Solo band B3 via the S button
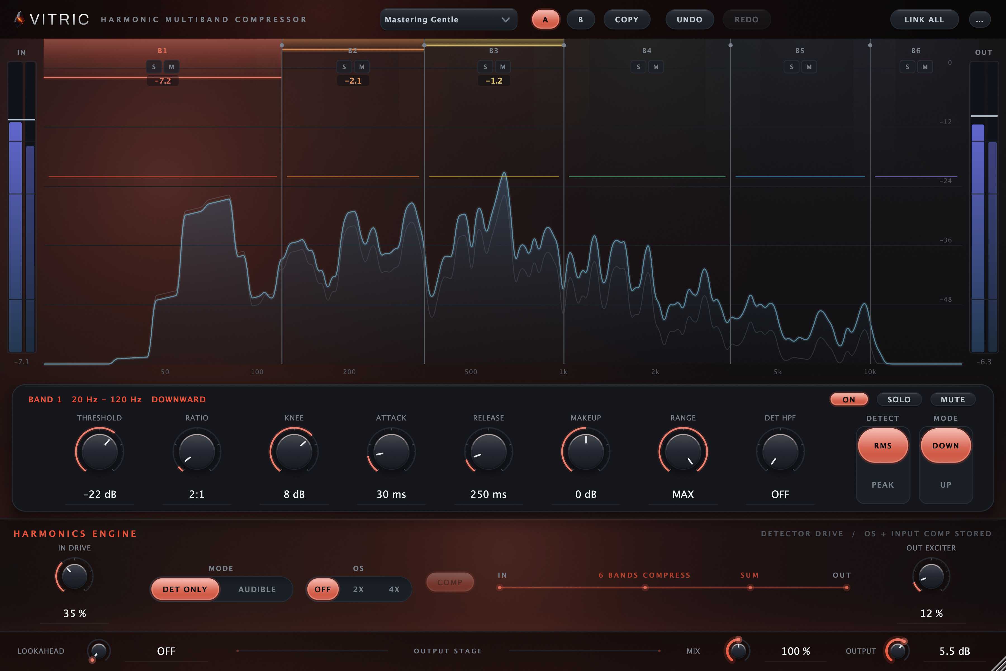Screen dimensions: 1006x671 click(485, 67)
